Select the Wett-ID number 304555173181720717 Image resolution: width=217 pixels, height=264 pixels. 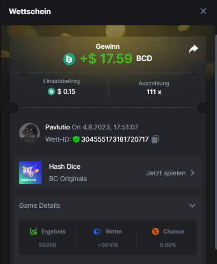(x=115, y=139)
